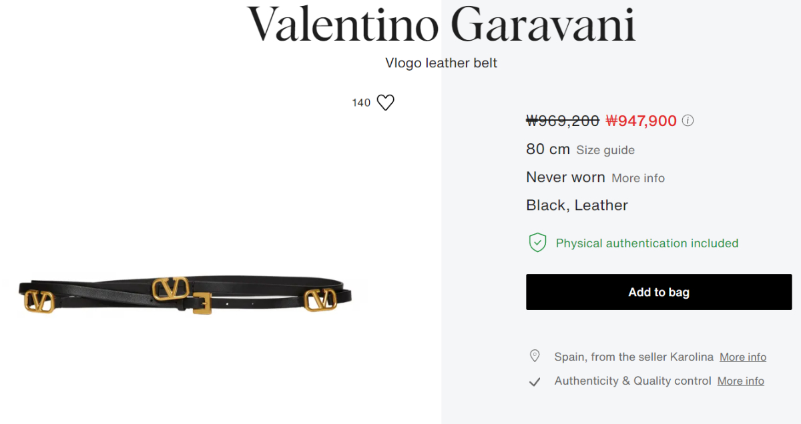Image resolution: width=801 pixels, height=424 pixels.
Task: Click Physical authentication included text
Action: tap(647, 243)
